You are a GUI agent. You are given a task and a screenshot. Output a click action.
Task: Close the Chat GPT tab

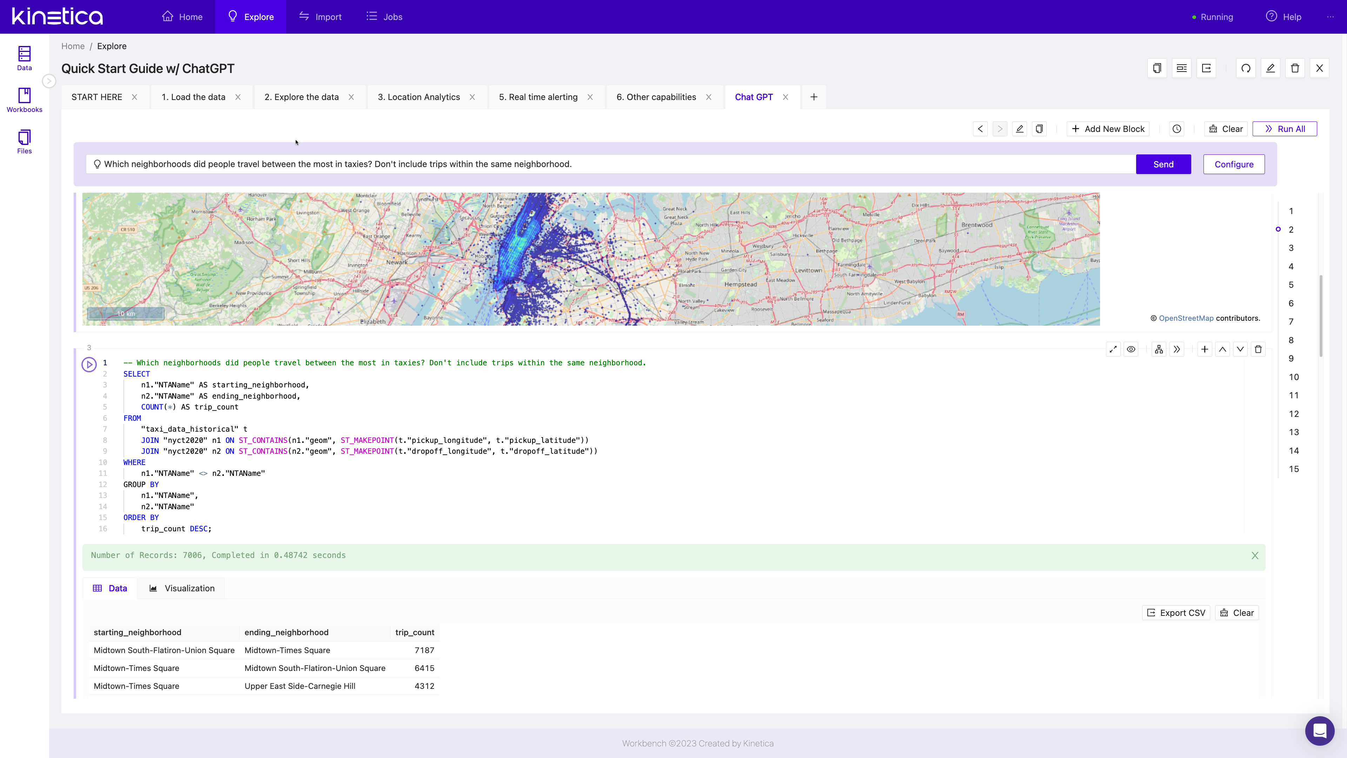pyautogui.click(x=785, y=97)
